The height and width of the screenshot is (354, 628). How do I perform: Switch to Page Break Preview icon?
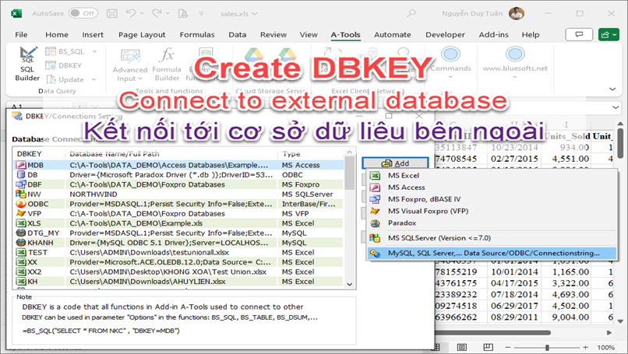488,347
